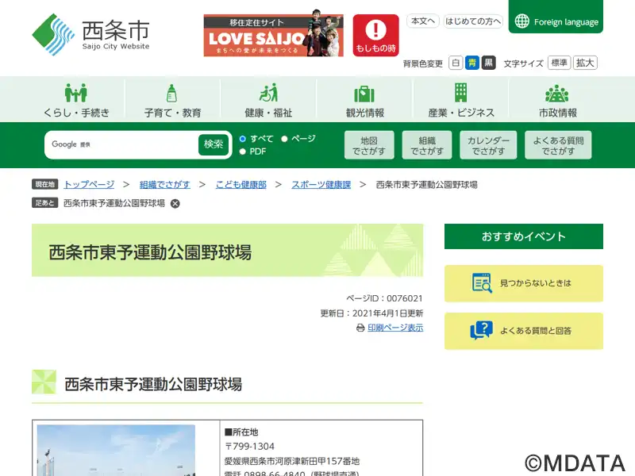
Task: Open 産業・ビジネス building icon menu
Action: tap(460, 93)
